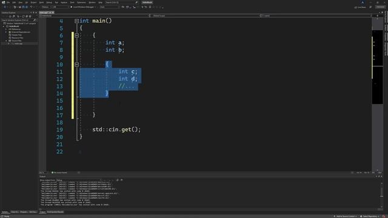388x218 pixels.
Task: Open the File menu
Action: point(8,2)
